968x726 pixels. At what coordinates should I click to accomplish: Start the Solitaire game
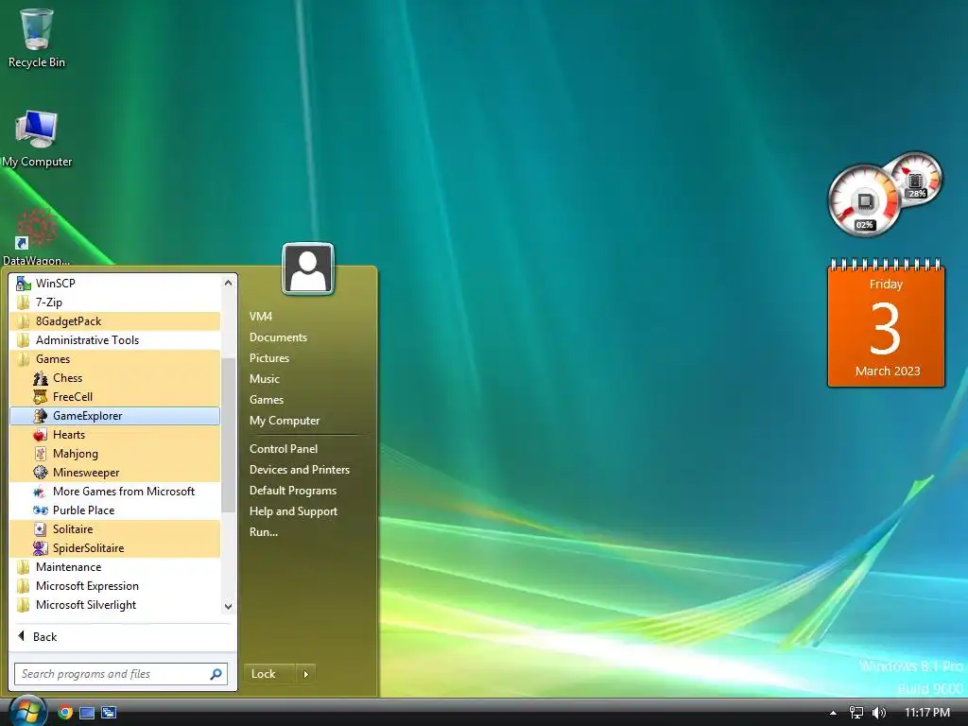[x=115, y=529]
